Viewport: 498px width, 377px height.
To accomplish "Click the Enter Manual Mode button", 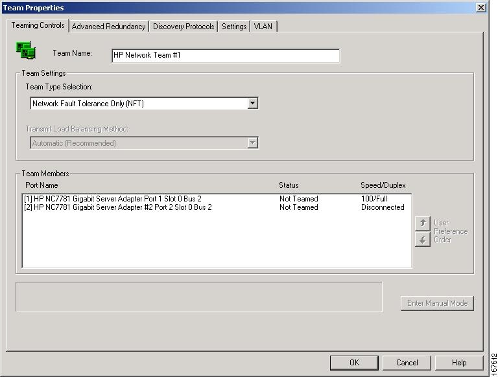I will coord(437,303).
